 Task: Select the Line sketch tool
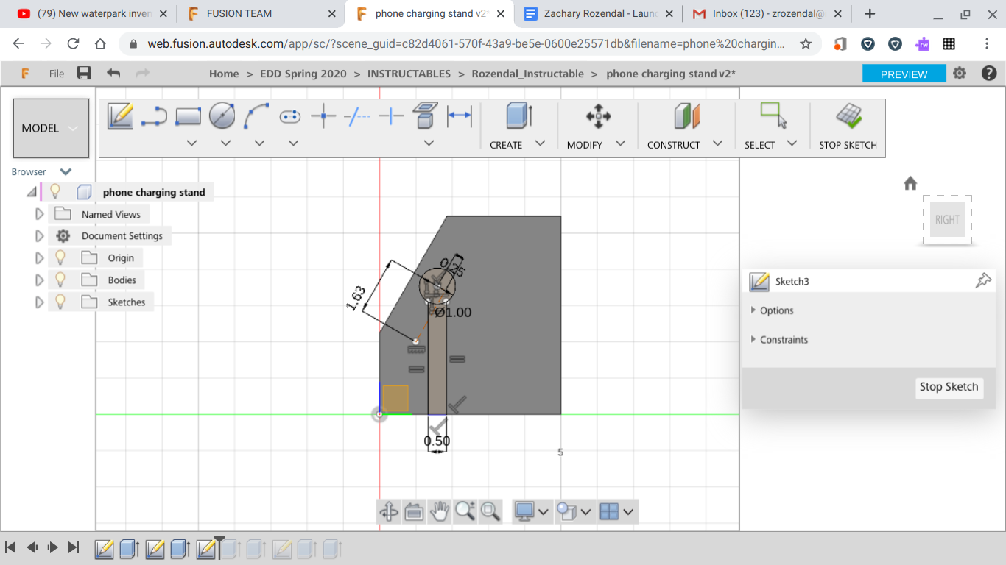(x=154, y=116)
